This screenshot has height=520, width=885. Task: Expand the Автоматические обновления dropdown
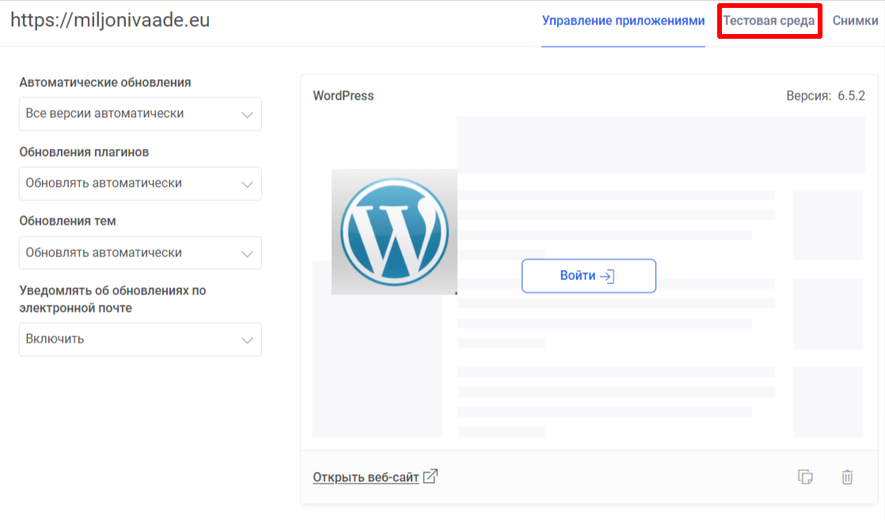[x=140, y=114]
